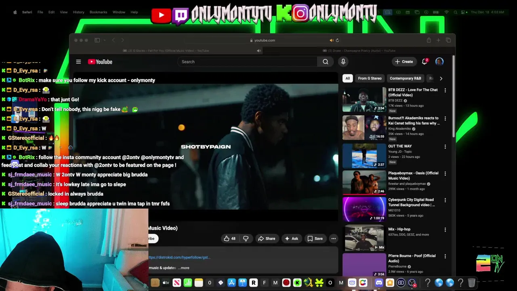Open the Create menu button
The width and height of the screenshot is (517, 291).
point(404,62)
